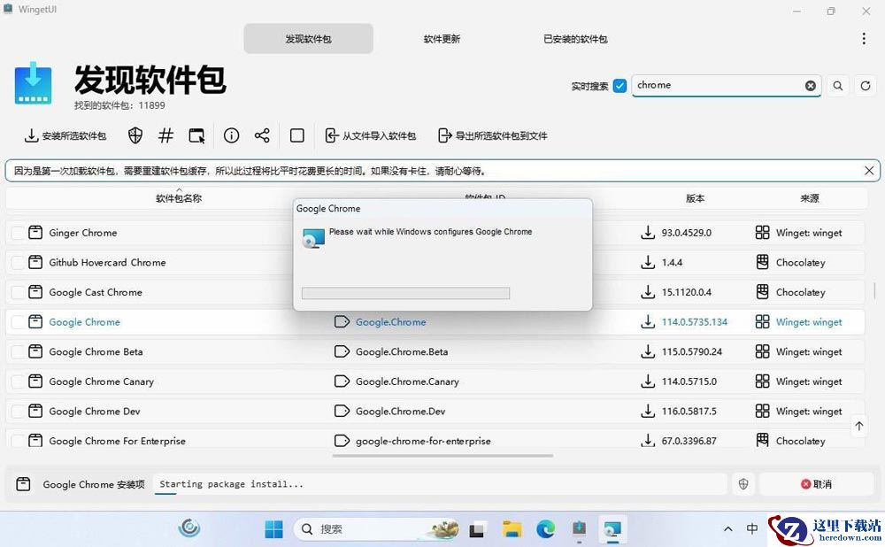This screenshot has height=547, width=885.
Task: Click the share package icon
Action: 262,135
